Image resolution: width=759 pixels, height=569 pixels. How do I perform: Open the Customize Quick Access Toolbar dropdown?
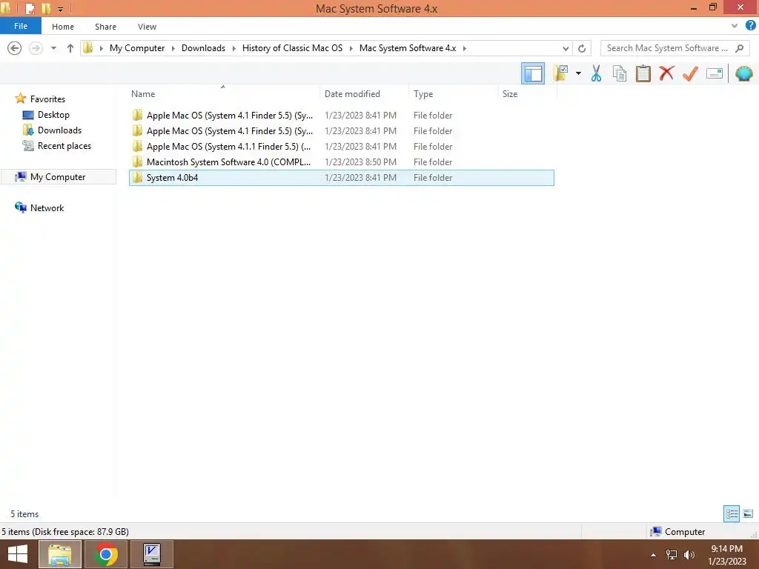(61, 9)
